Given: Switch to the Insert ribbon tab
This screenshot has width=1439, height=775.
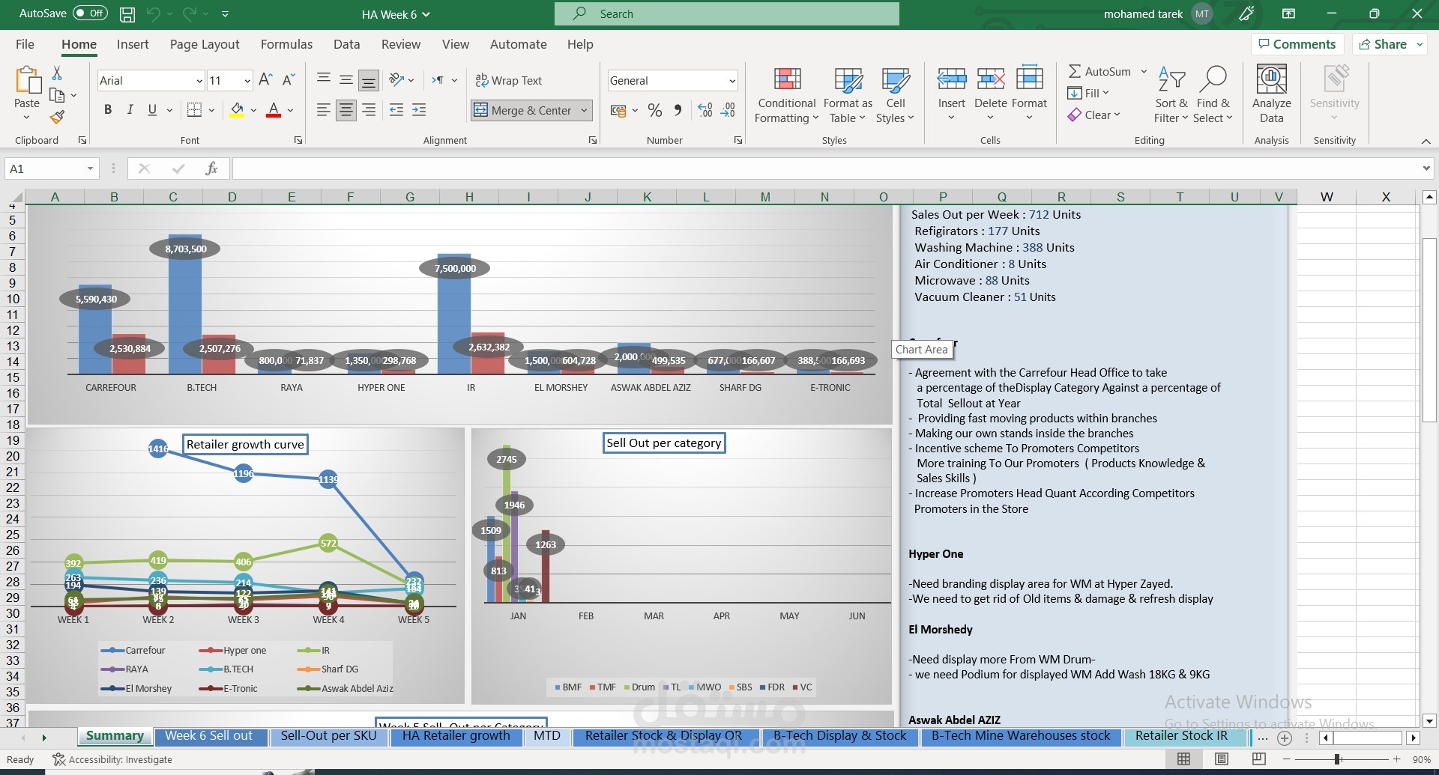Looking at the screenshot, I should [133, 44].
